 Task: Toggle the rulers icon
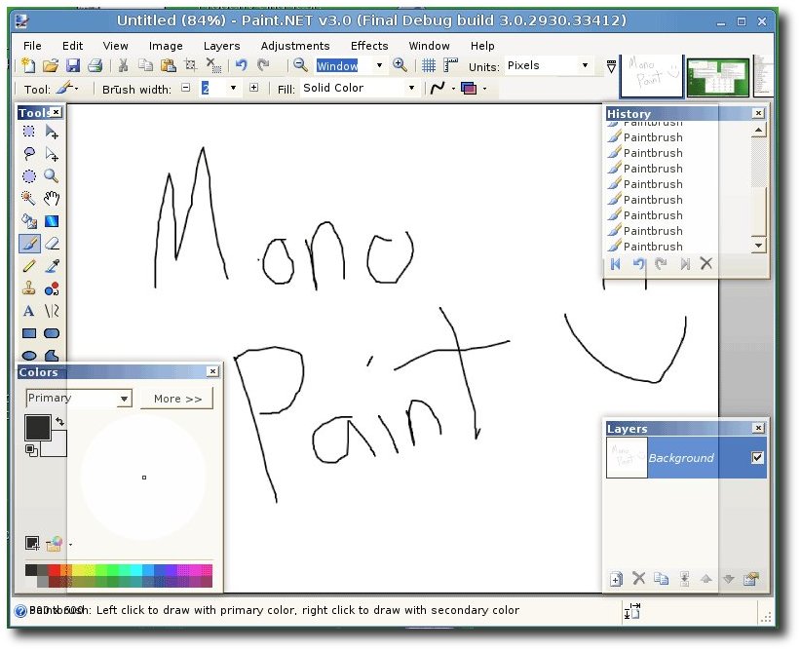pyautogui.click(x=450, y=65)
